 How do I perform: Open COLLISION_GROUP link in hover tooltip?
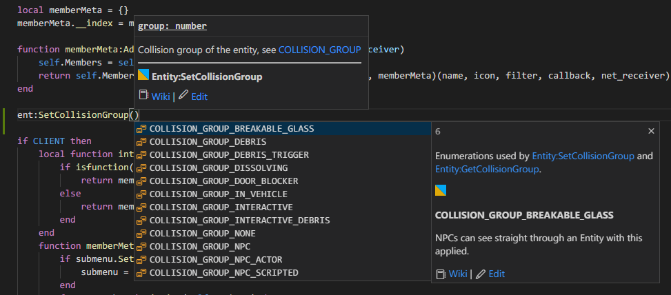tap(319, 50)
